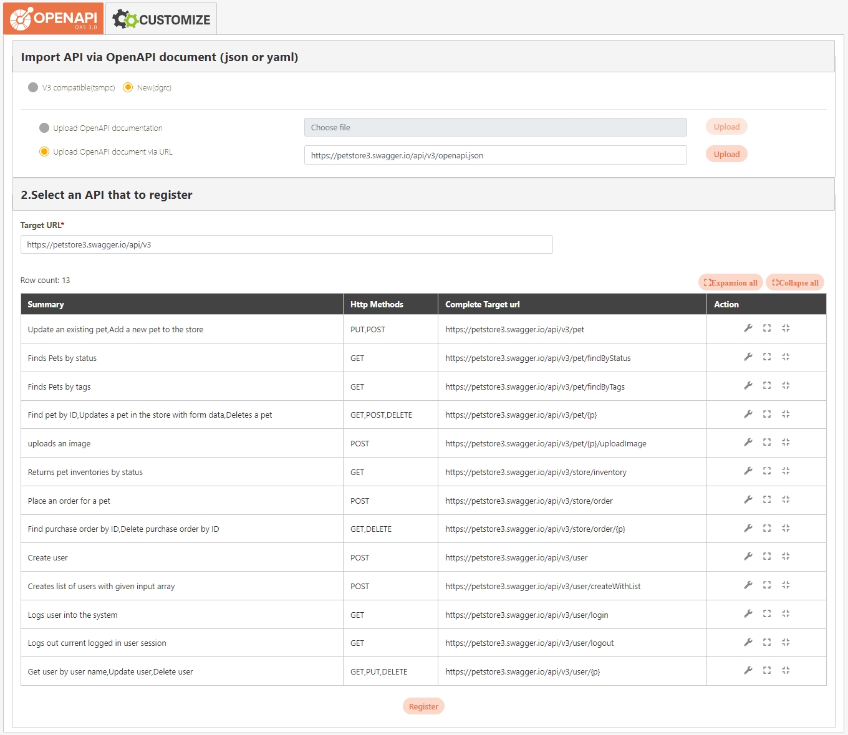Image resolution: width=848 pixels, height=735 pixels.
Task: Click wrench icon for Finds Pets by status
Action: tap(748, 357)
